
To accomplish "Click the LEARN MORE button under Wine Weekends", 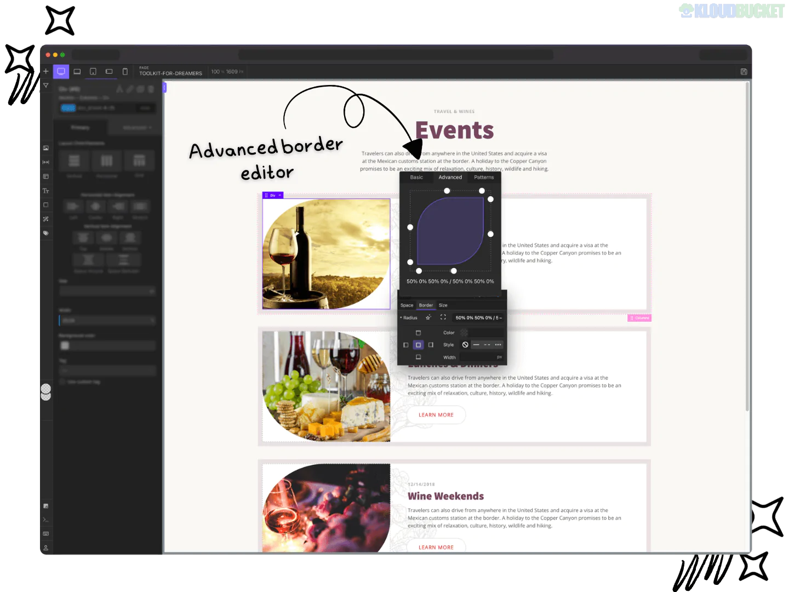I will pyautogui.click(x=436, y=547).
